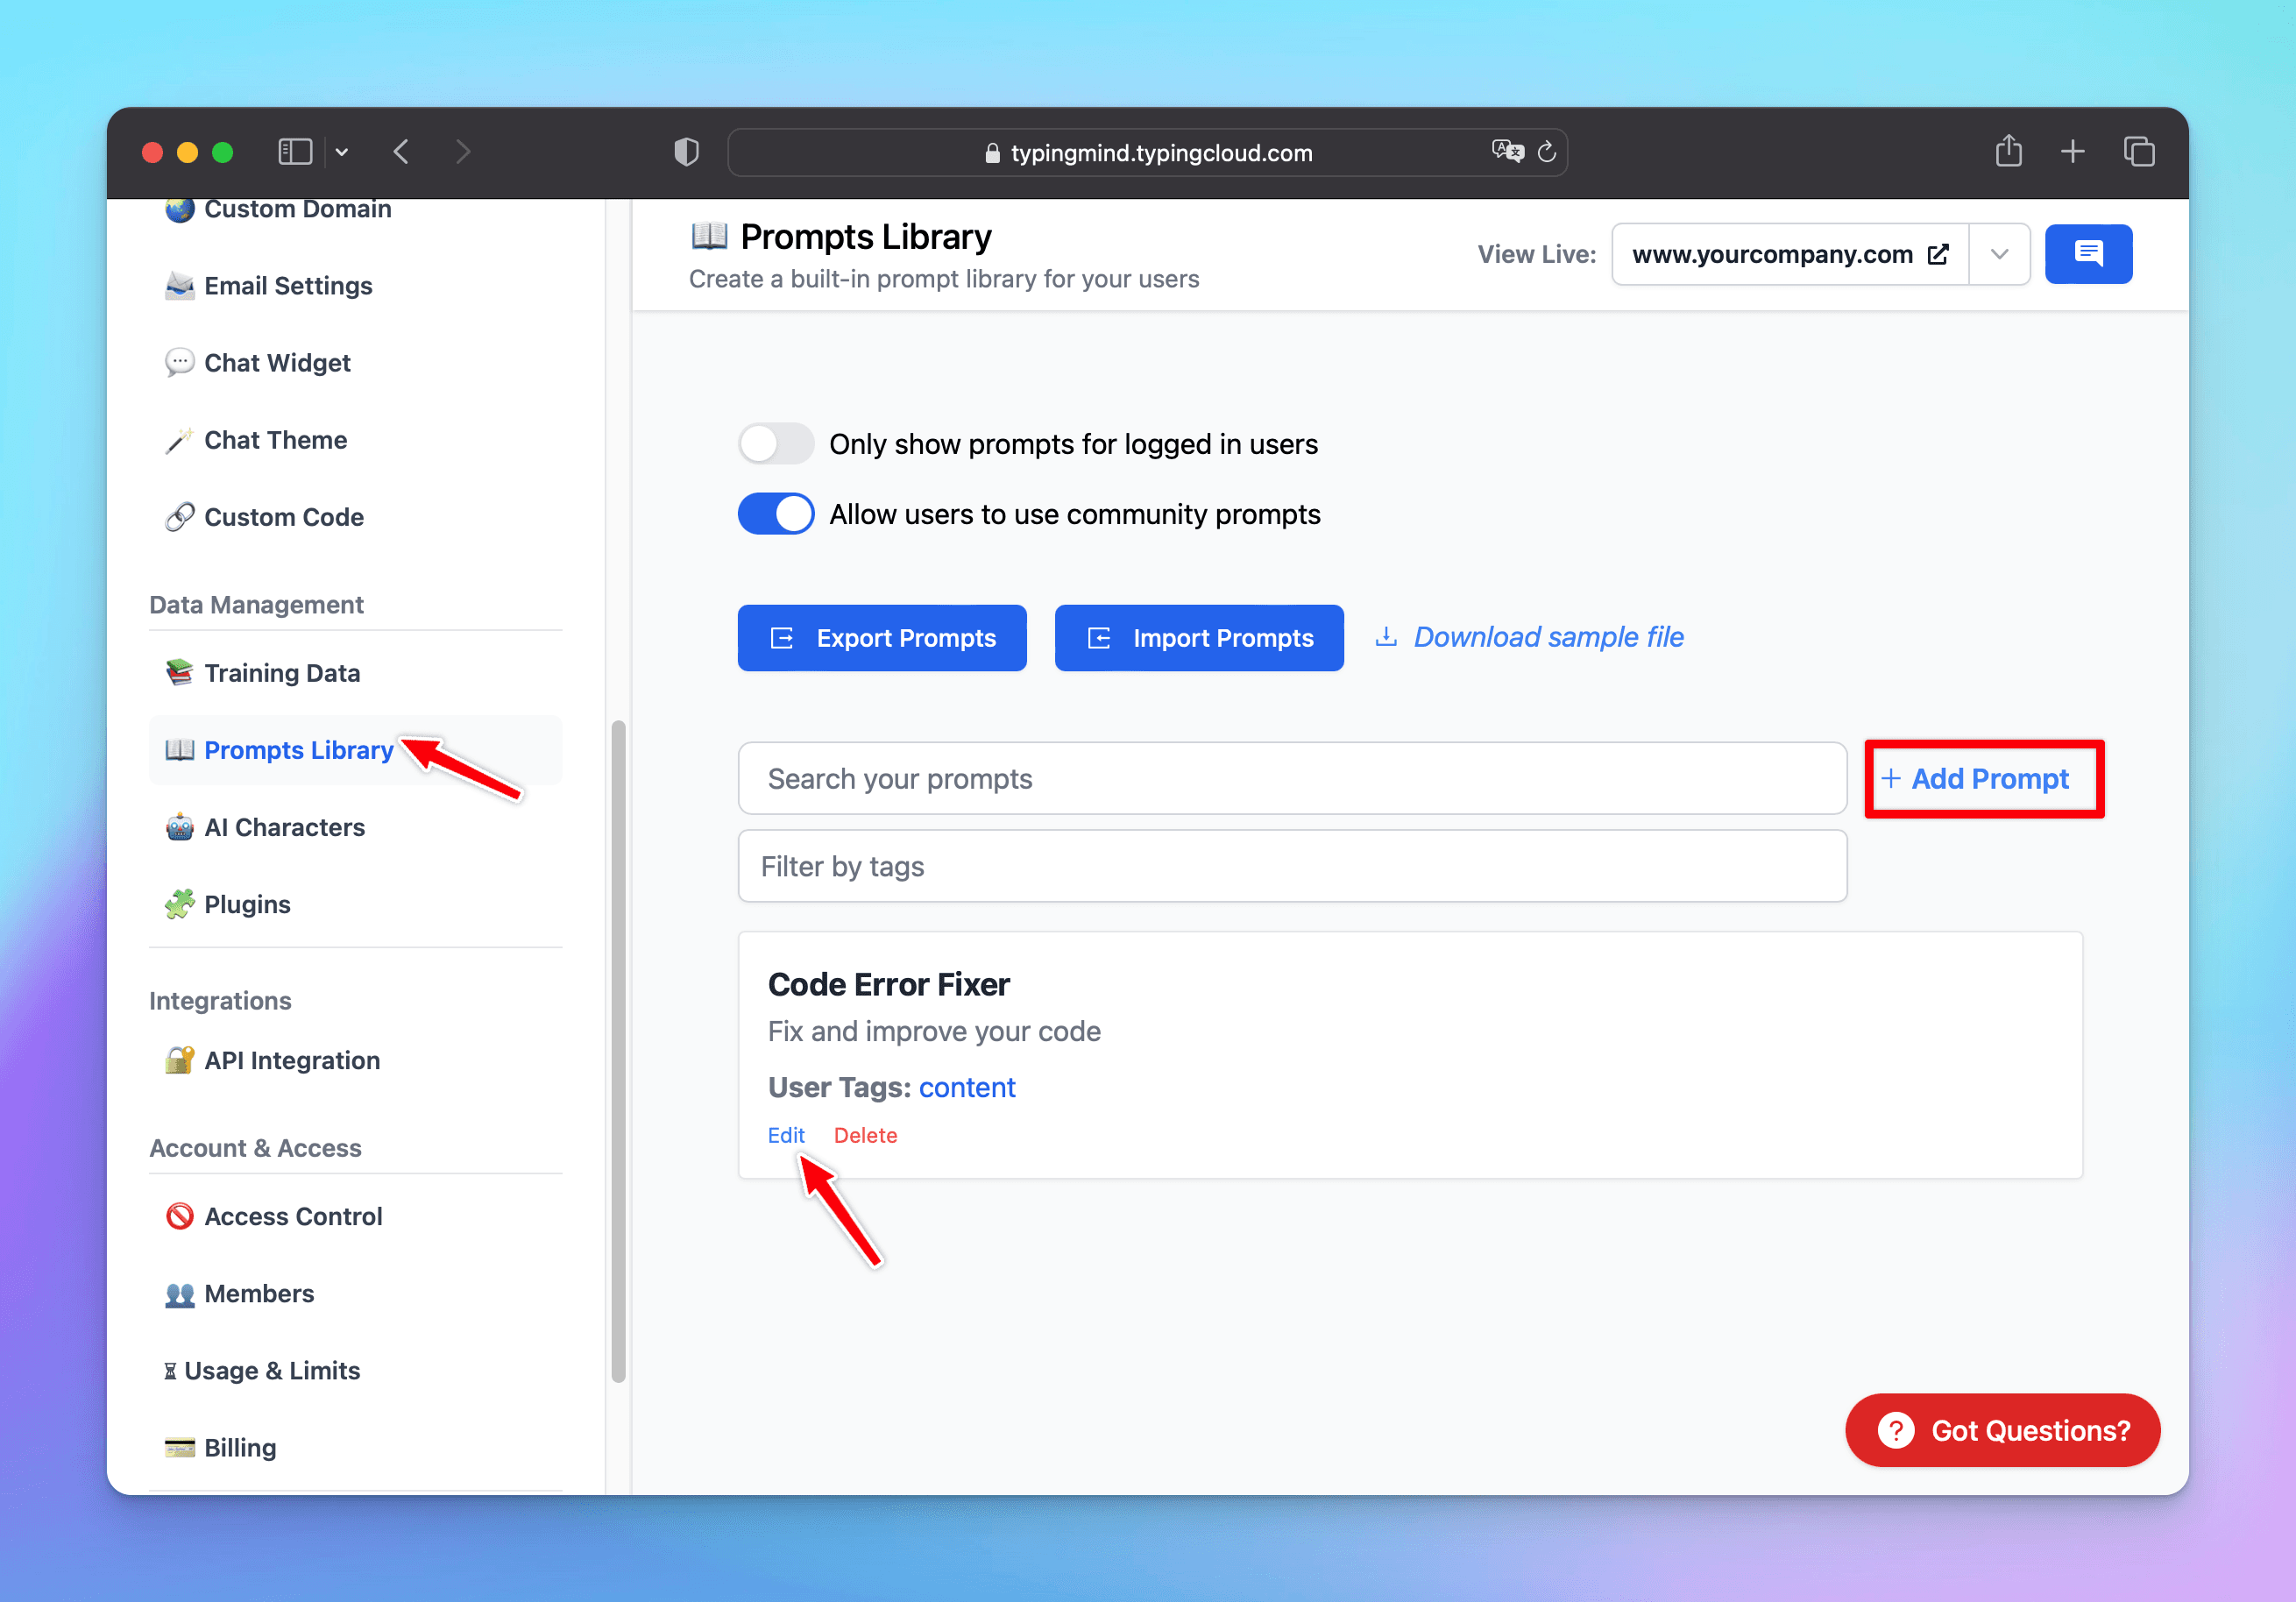
Task: Reload the page with the refresh icon
Action: pyautogui.click(x=1547, y=152)
